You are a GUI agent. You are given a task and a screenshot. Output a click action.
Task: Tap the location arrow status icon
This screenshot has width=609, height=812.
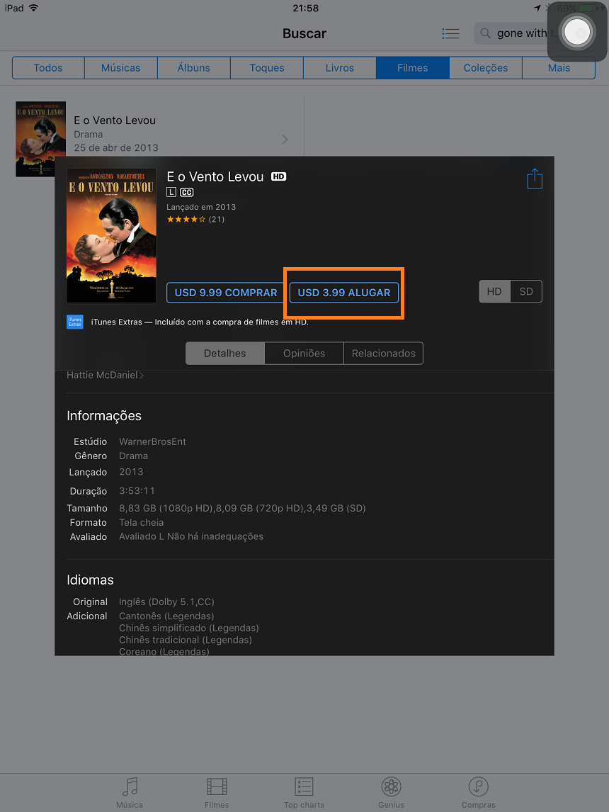coord(537,8)
